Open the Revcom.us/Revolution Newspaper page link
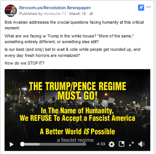This screenshot has height=154, width=156. [55, 8]
